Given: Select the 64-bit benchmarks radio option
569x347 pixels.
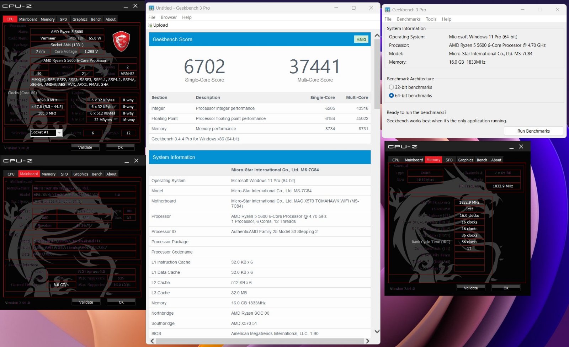Looking at the screenshot, I should (x=392, y=96).
